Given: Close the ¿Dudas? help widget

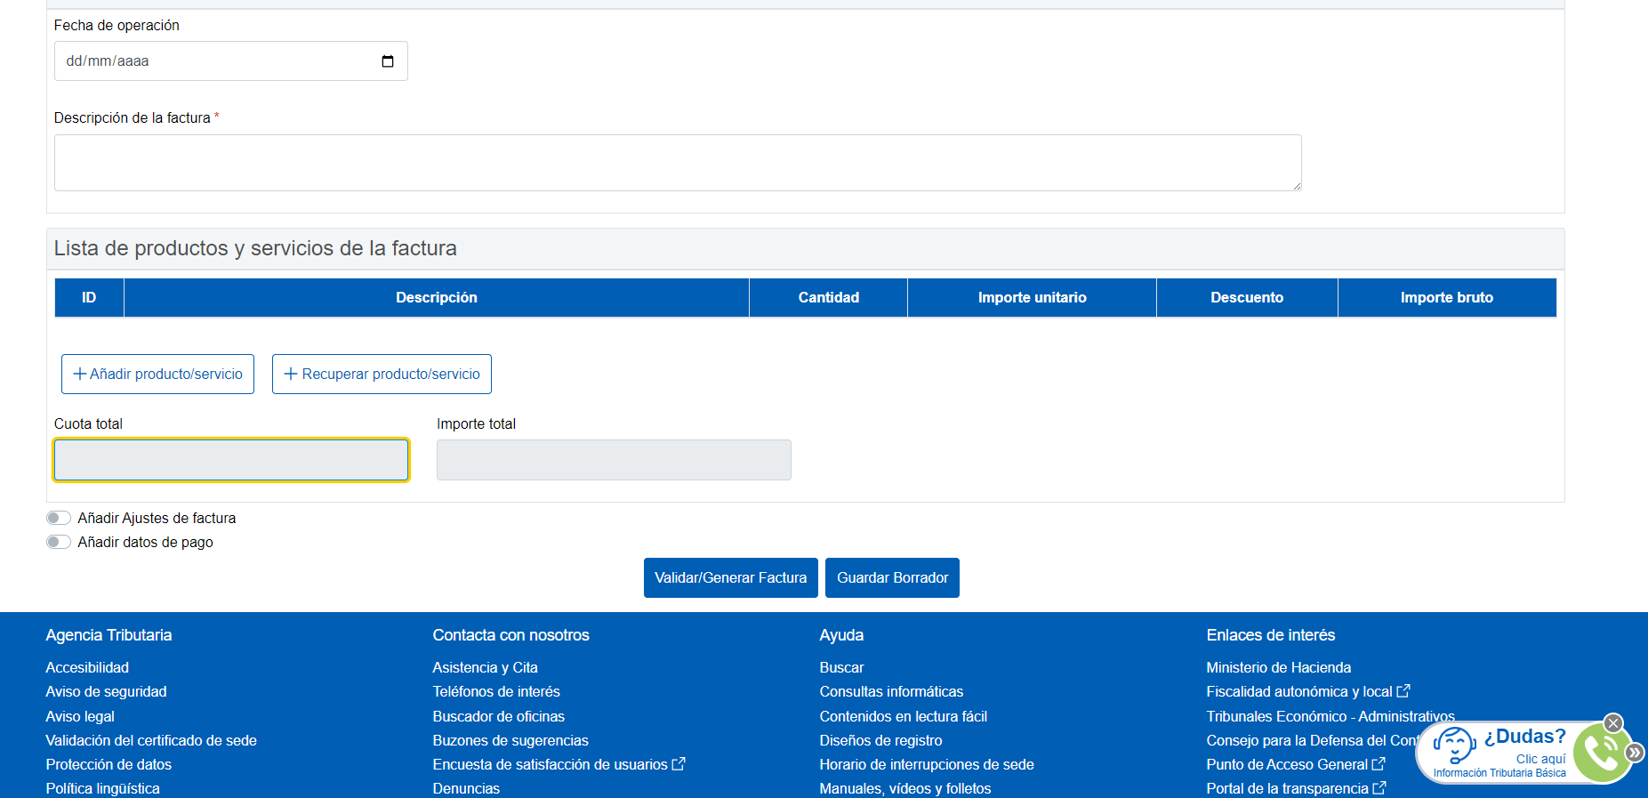Looking at the screenshot, I should 1613,723.
